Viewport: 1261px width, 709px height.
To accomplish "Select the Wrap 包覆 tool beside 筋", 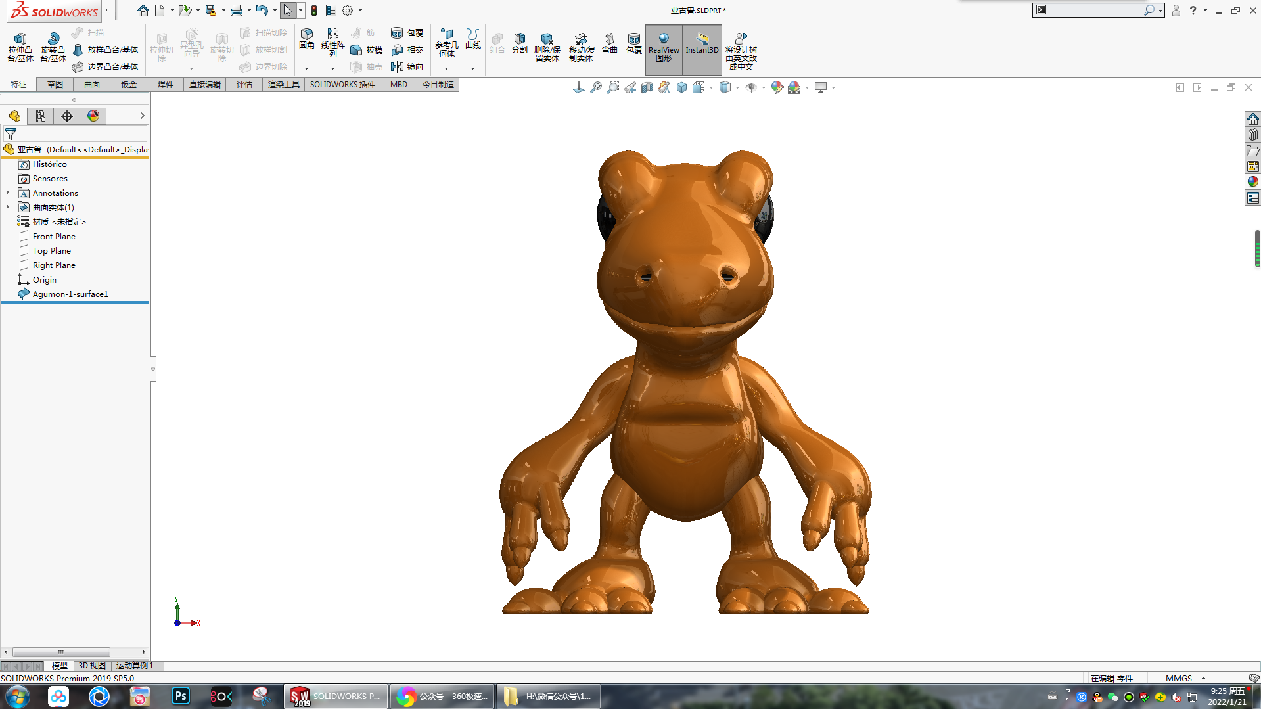I will [407, 33].
